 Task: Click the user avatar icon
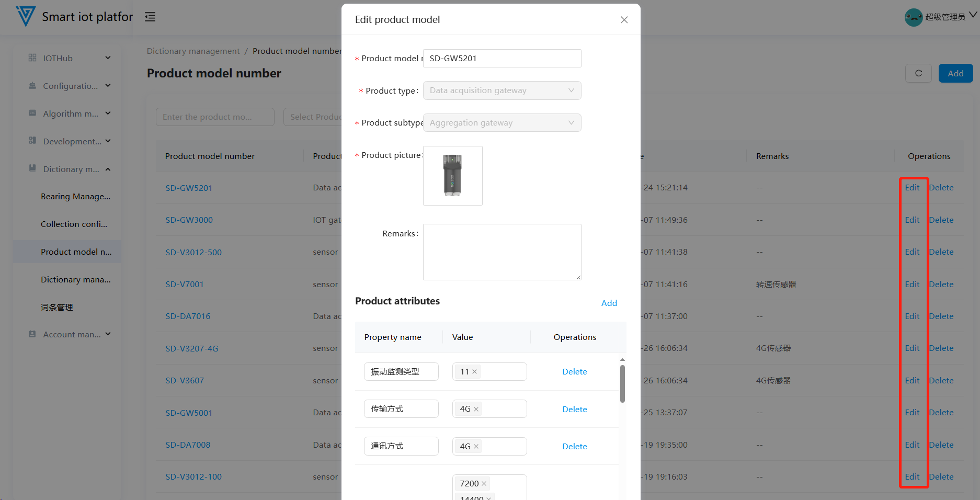(913, 17)
